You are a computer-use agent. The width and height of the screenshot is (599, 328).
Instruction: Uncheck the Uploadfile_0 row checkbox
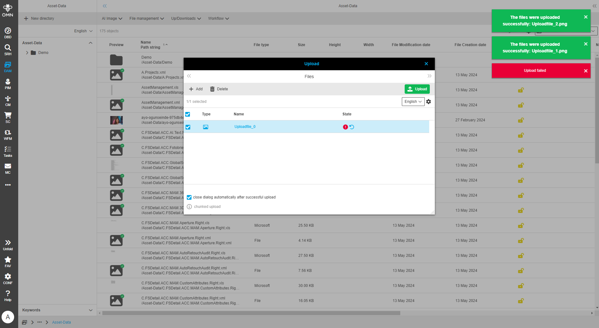point(188,127)
